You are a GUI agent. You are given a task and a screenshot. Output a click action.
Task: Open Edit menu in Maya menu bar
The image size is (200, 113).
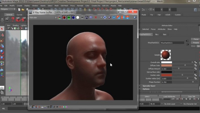tap(6, 6)
